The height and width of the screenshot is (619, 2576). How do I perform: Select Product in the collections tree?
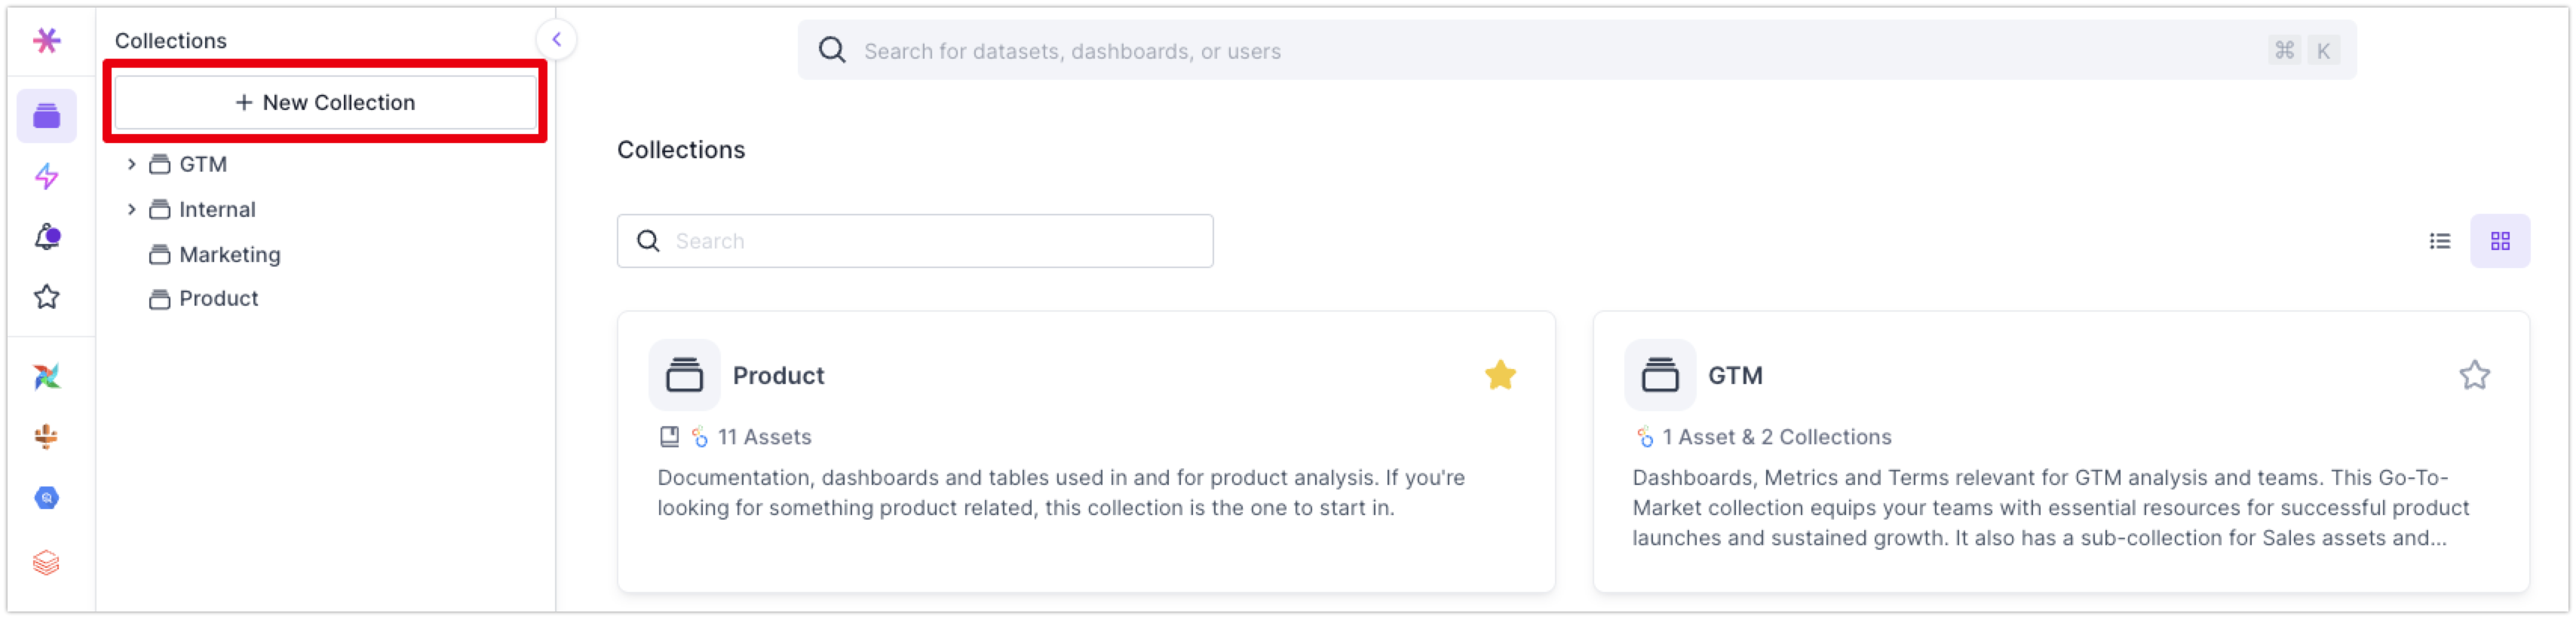point(218,298)
